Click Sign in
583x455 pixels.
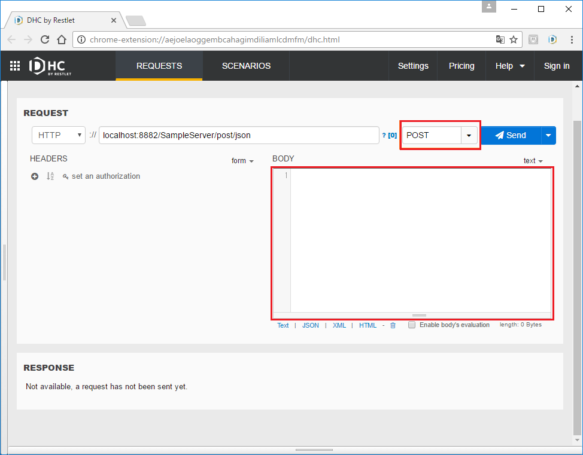(557, 66)
